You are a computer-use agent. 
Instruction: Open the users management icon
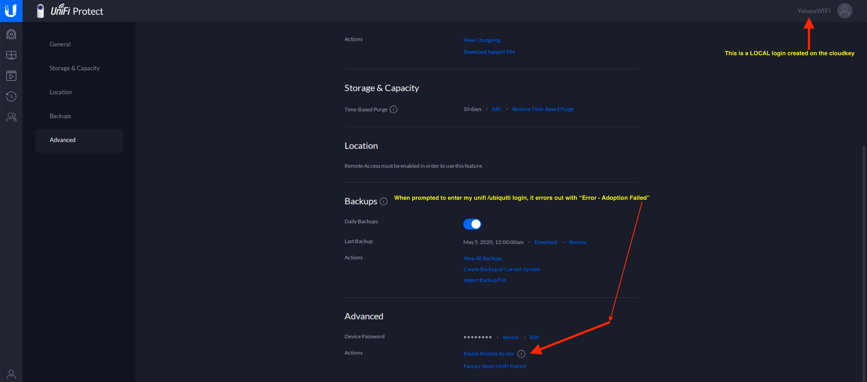[x=11, y=117]
